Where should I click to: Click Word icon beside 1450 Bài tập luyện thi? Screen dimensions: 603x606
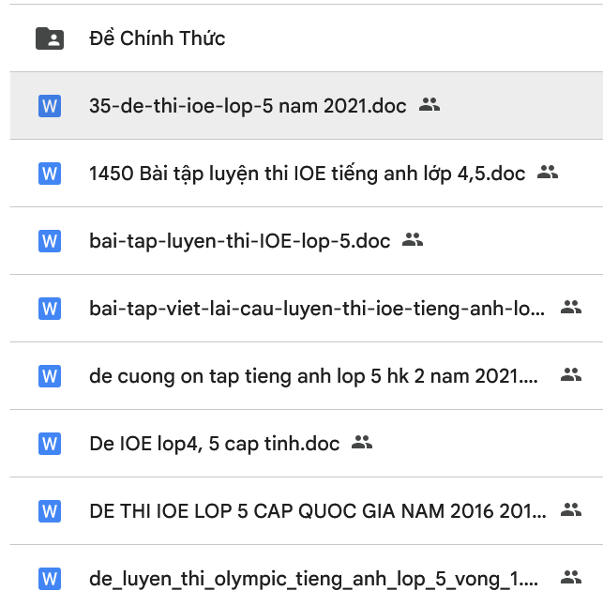pos(50,174)
